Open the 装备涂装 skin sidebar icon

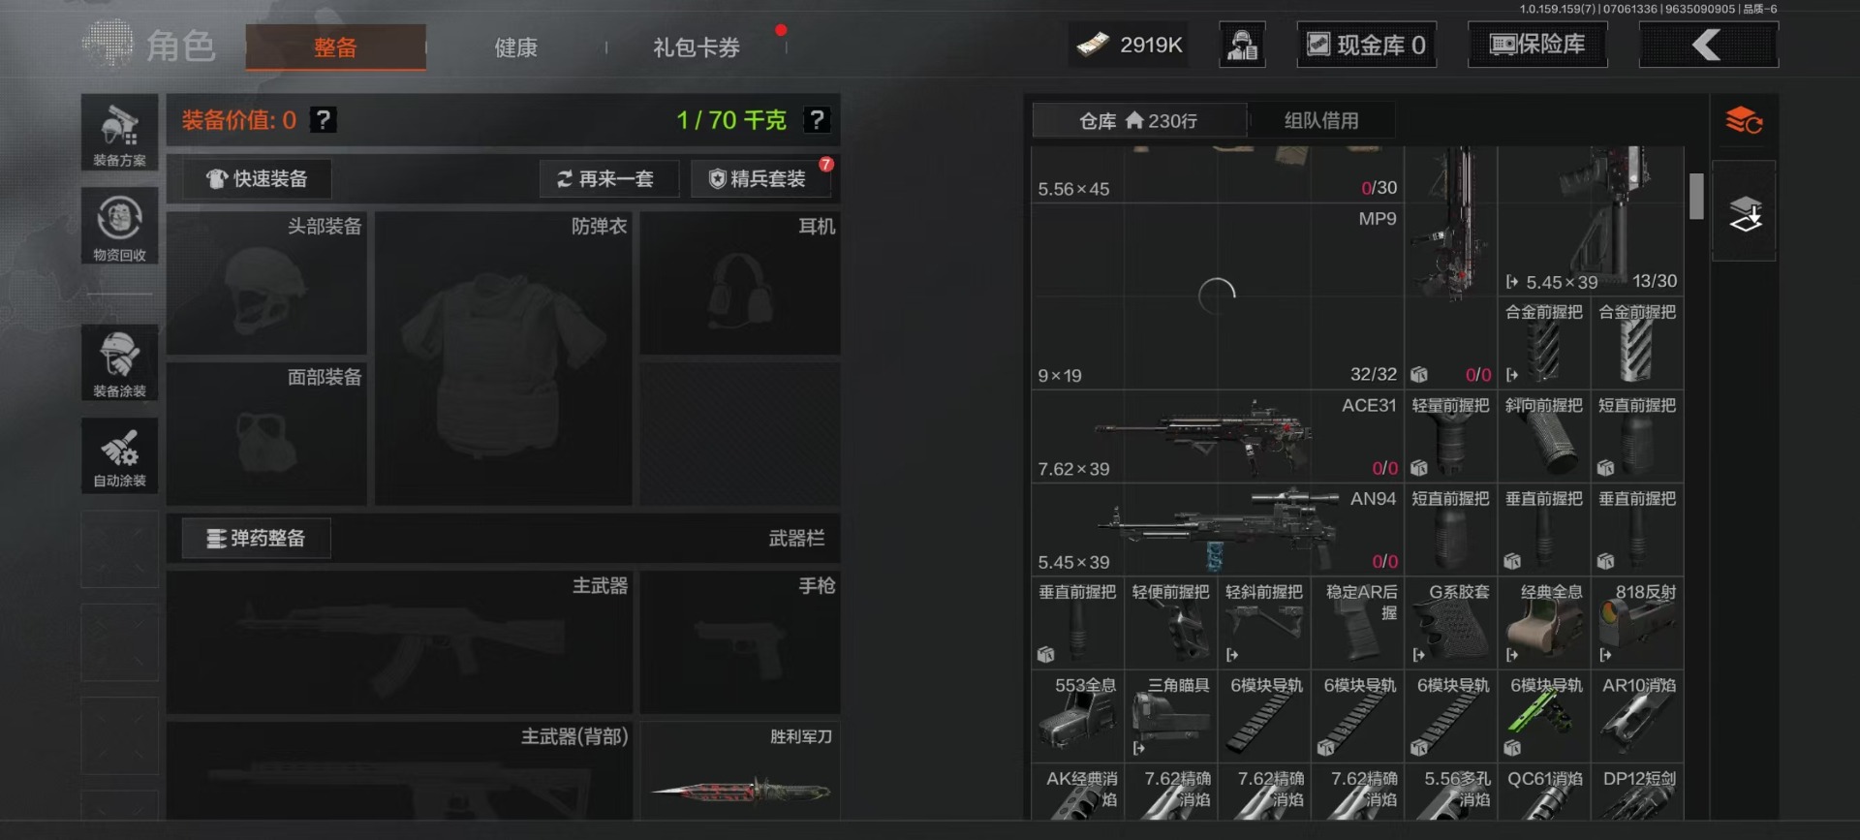119,362
